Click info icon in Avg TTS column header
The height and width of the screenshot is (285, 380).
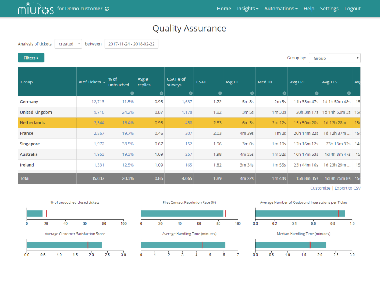click(349, 93)
